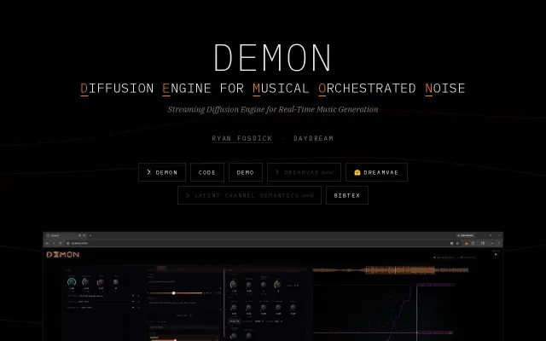Screen dimensions: 546x341
Task: Open the Daydream affiliation link
Action: 313,138
